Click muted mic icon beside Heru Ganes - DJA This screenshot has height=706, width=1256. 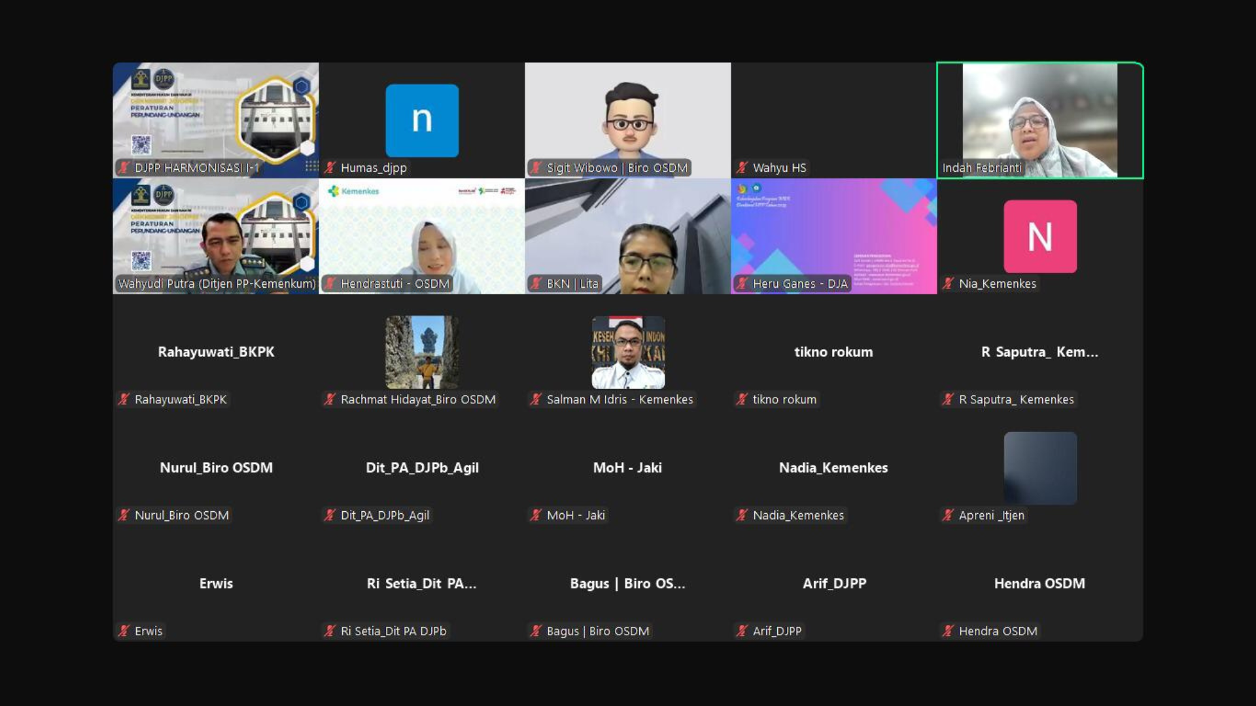coord(742,284)
